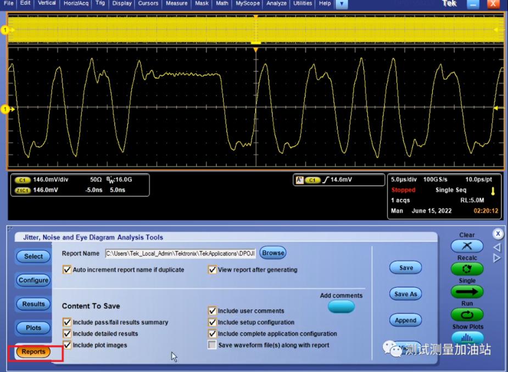Open the Analyze menu
508x372 pixels.
(276, 3)
